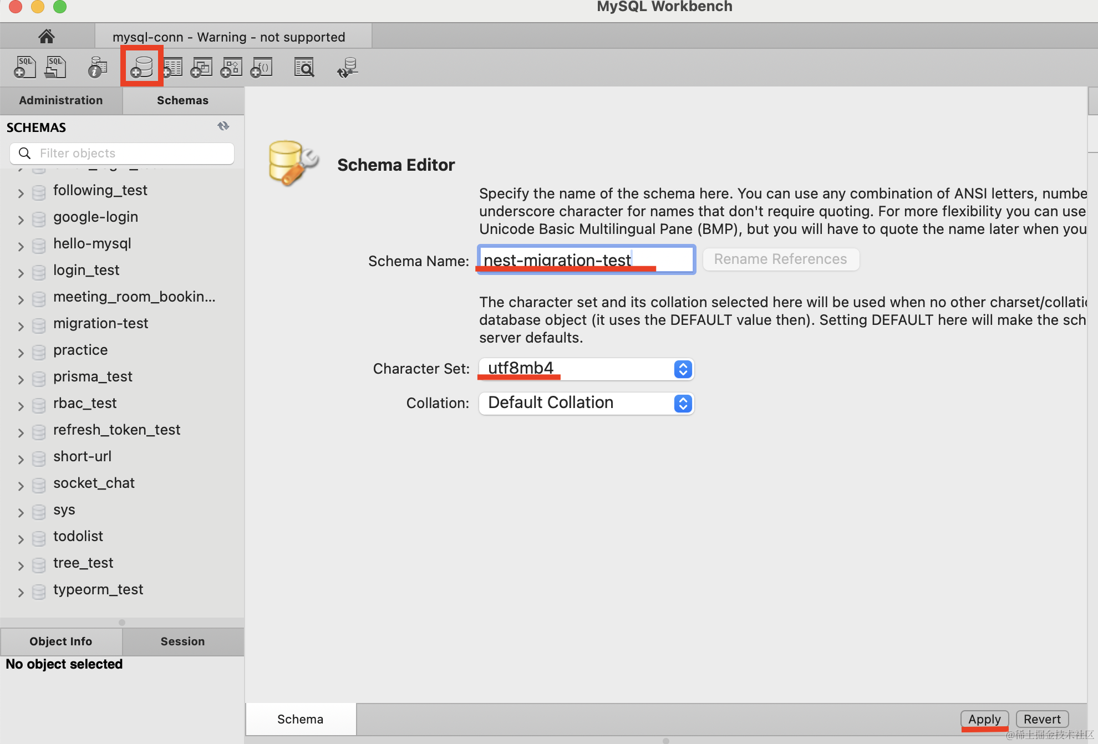1098x744 pixels.
Task: Click the create new view icon
Action: [202, 67]
